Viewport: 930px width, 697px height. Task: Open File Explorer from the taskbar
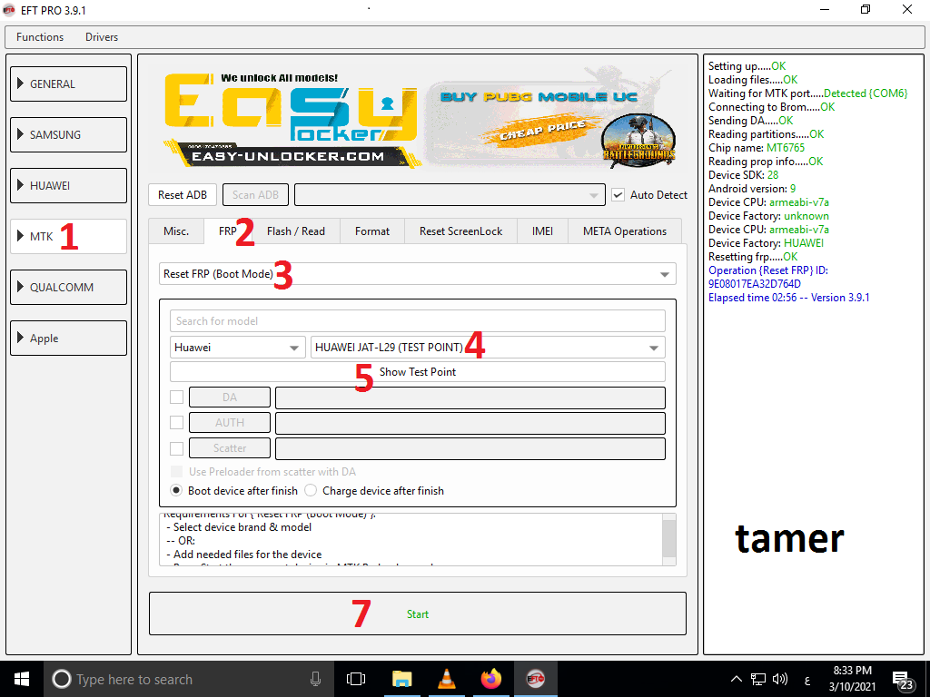[x=402, y=679]
